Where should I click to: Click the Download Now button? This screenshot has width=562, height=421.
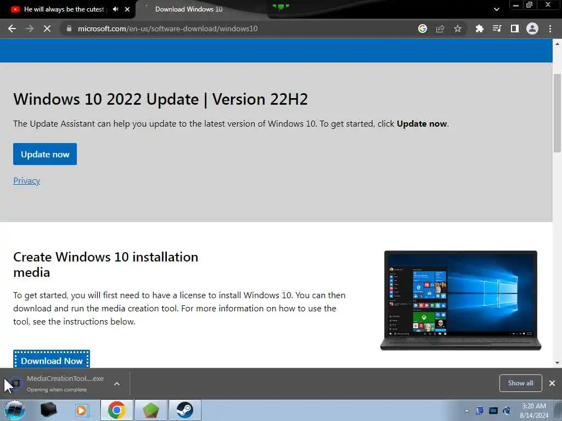[52, 360]
